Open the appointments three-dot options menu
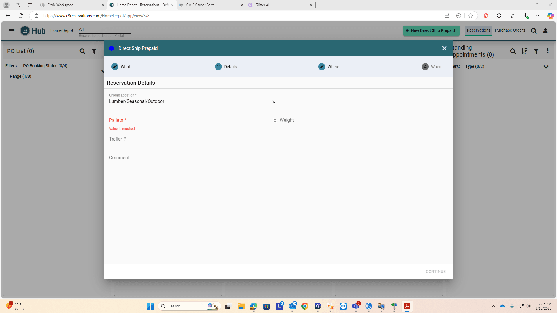Screen dimensions: 557x313 coord(548,51)
